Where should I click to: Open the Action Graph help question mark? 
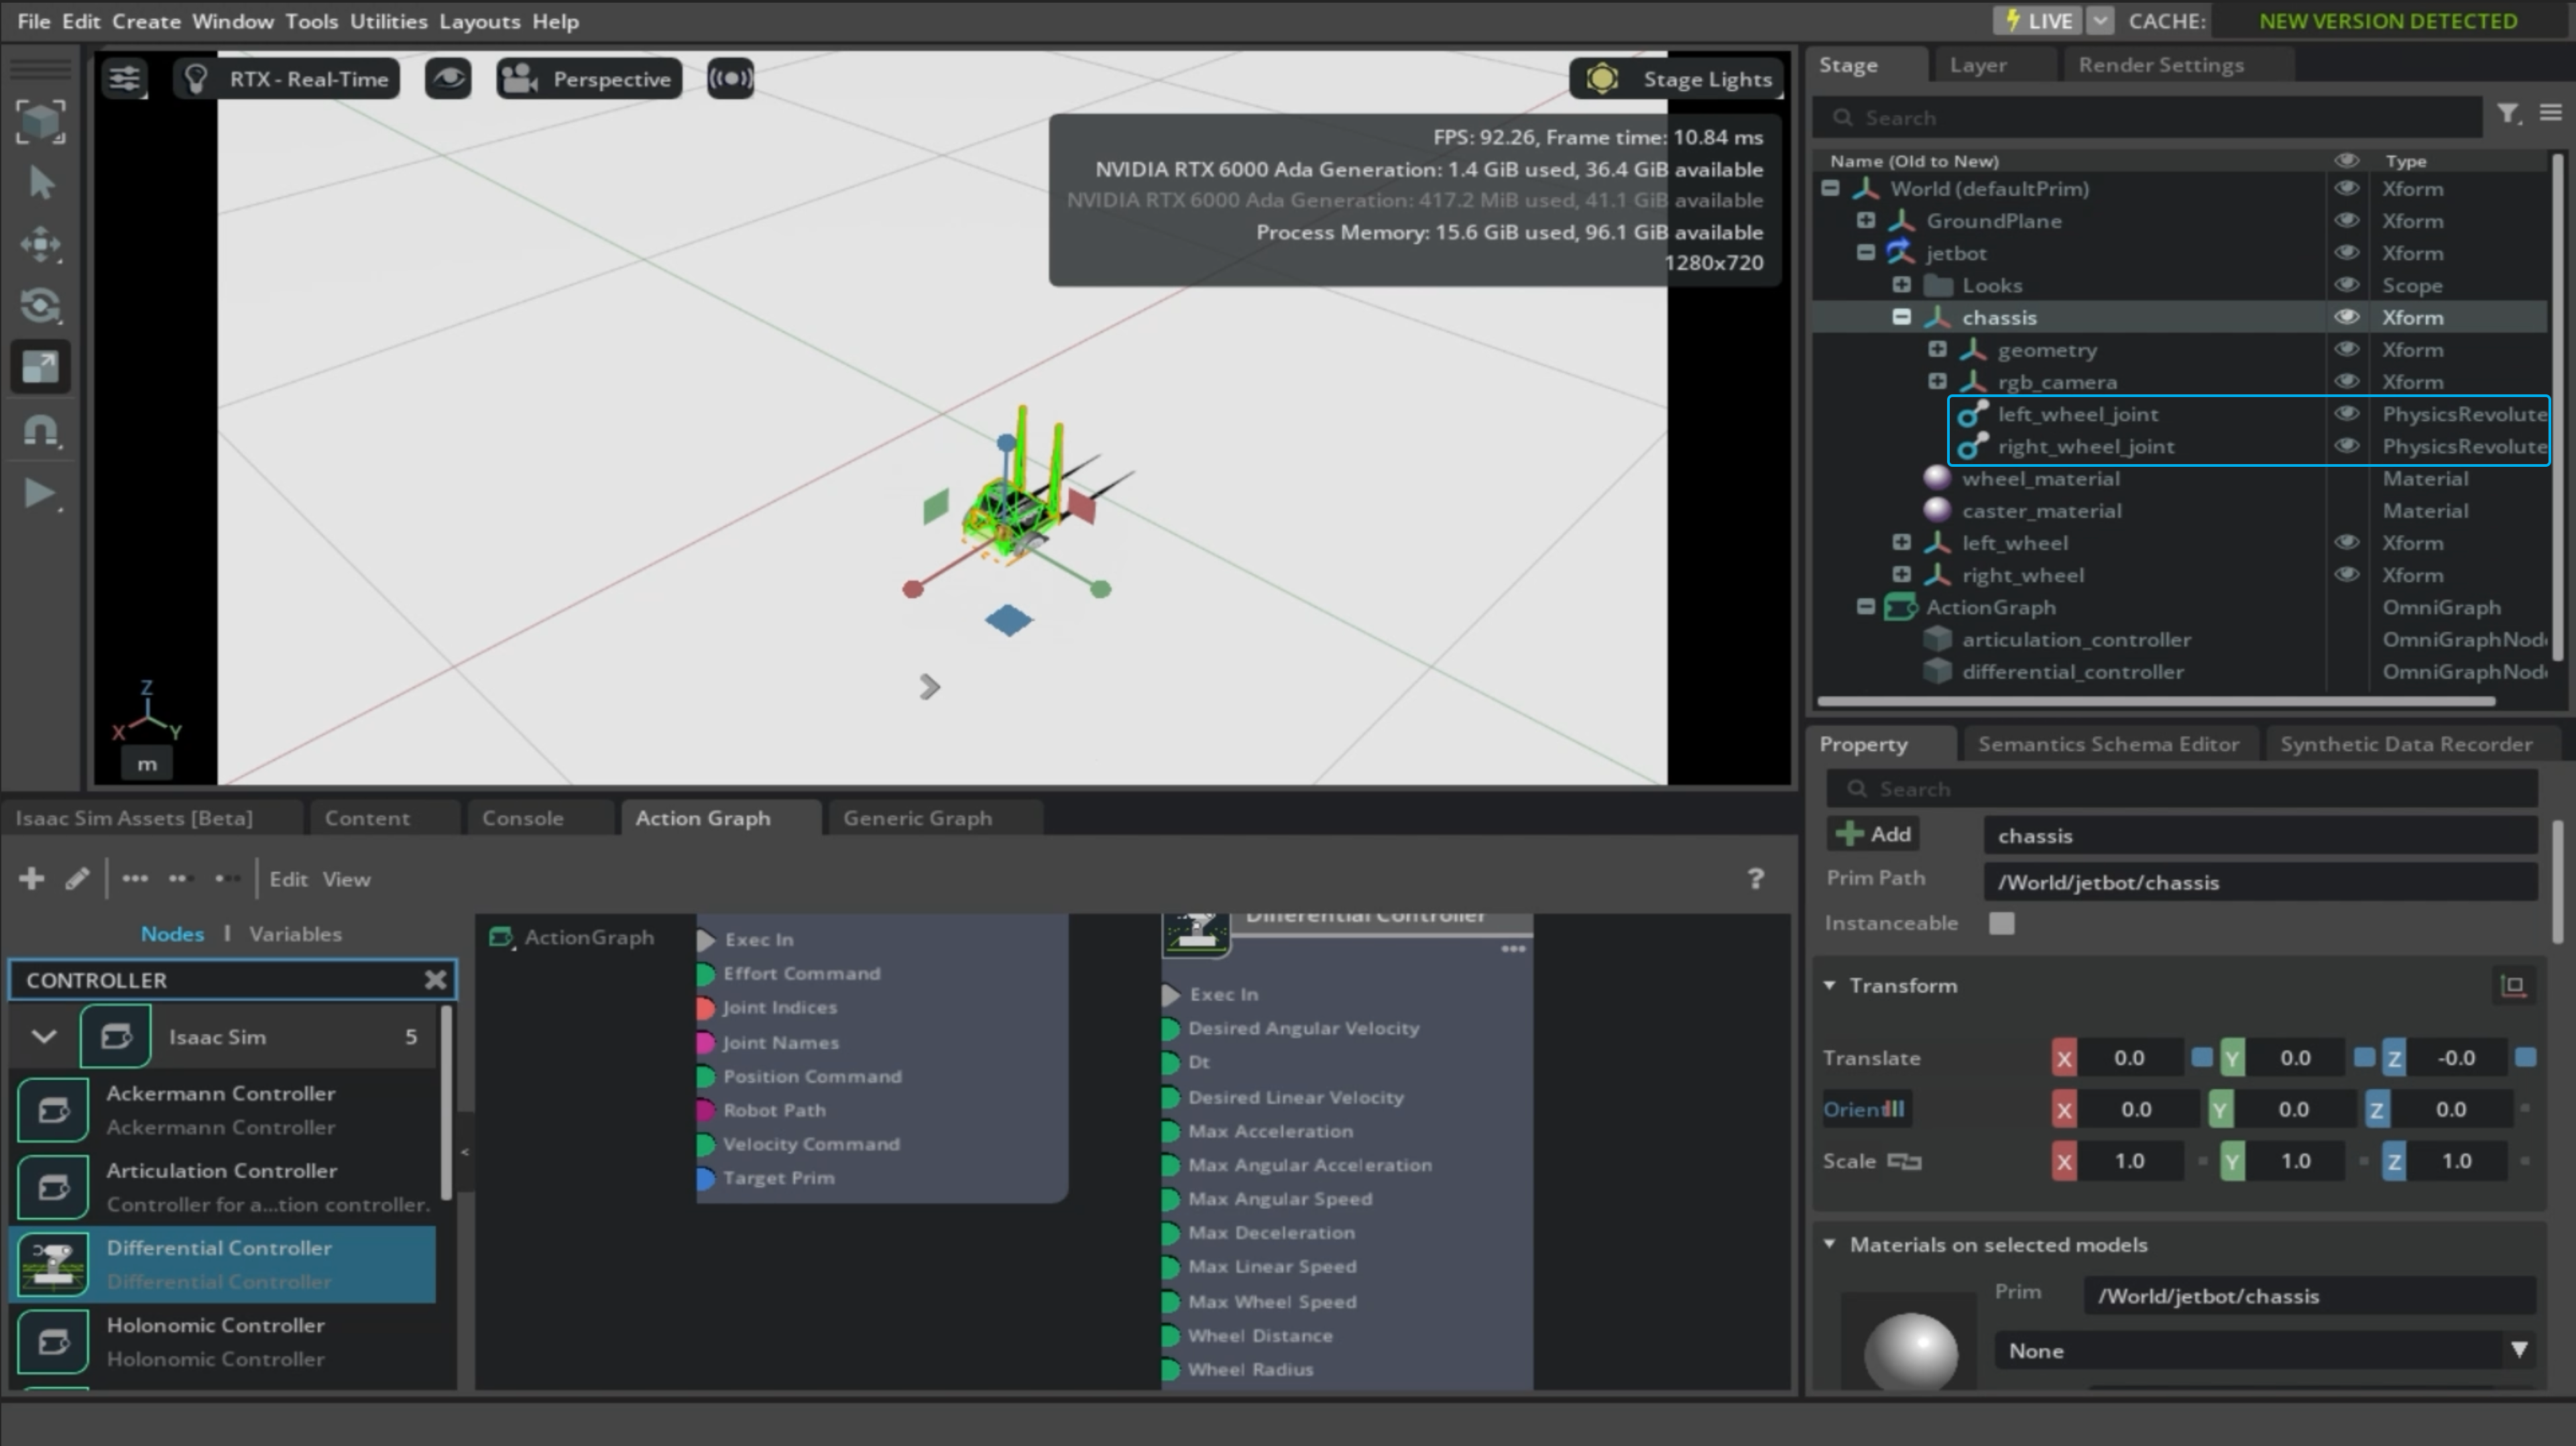(1755, 878)
